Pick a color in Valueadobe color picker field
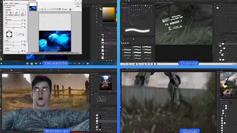This screenshot has width=237, height=133. pos(109,15)
